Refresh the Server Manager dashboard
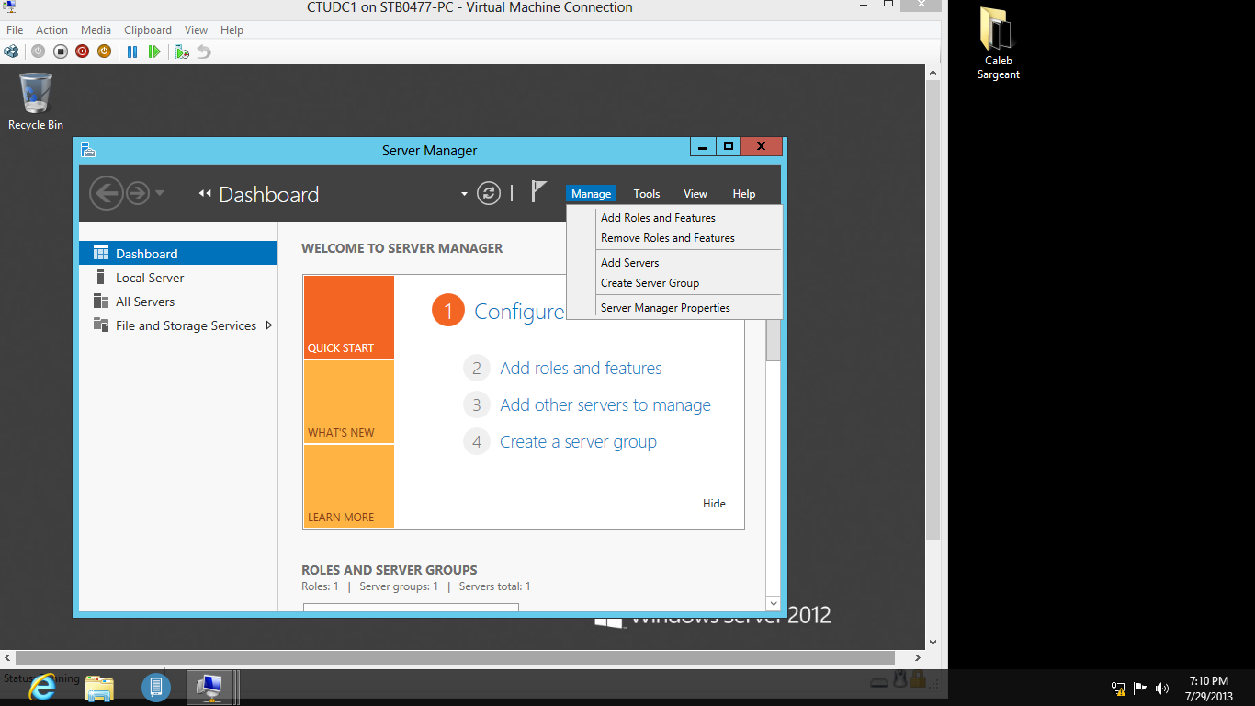This screenshot has width=1255, height=706. coord(489,193)
